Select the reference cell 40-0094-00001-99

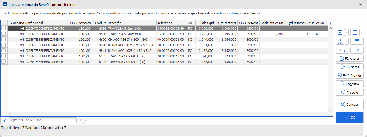tap(172, 40)
